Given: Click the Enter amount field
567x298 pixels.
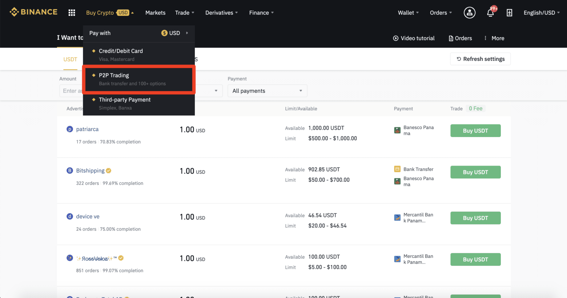Looking at the screenshot, I should (x=71, y=91).
